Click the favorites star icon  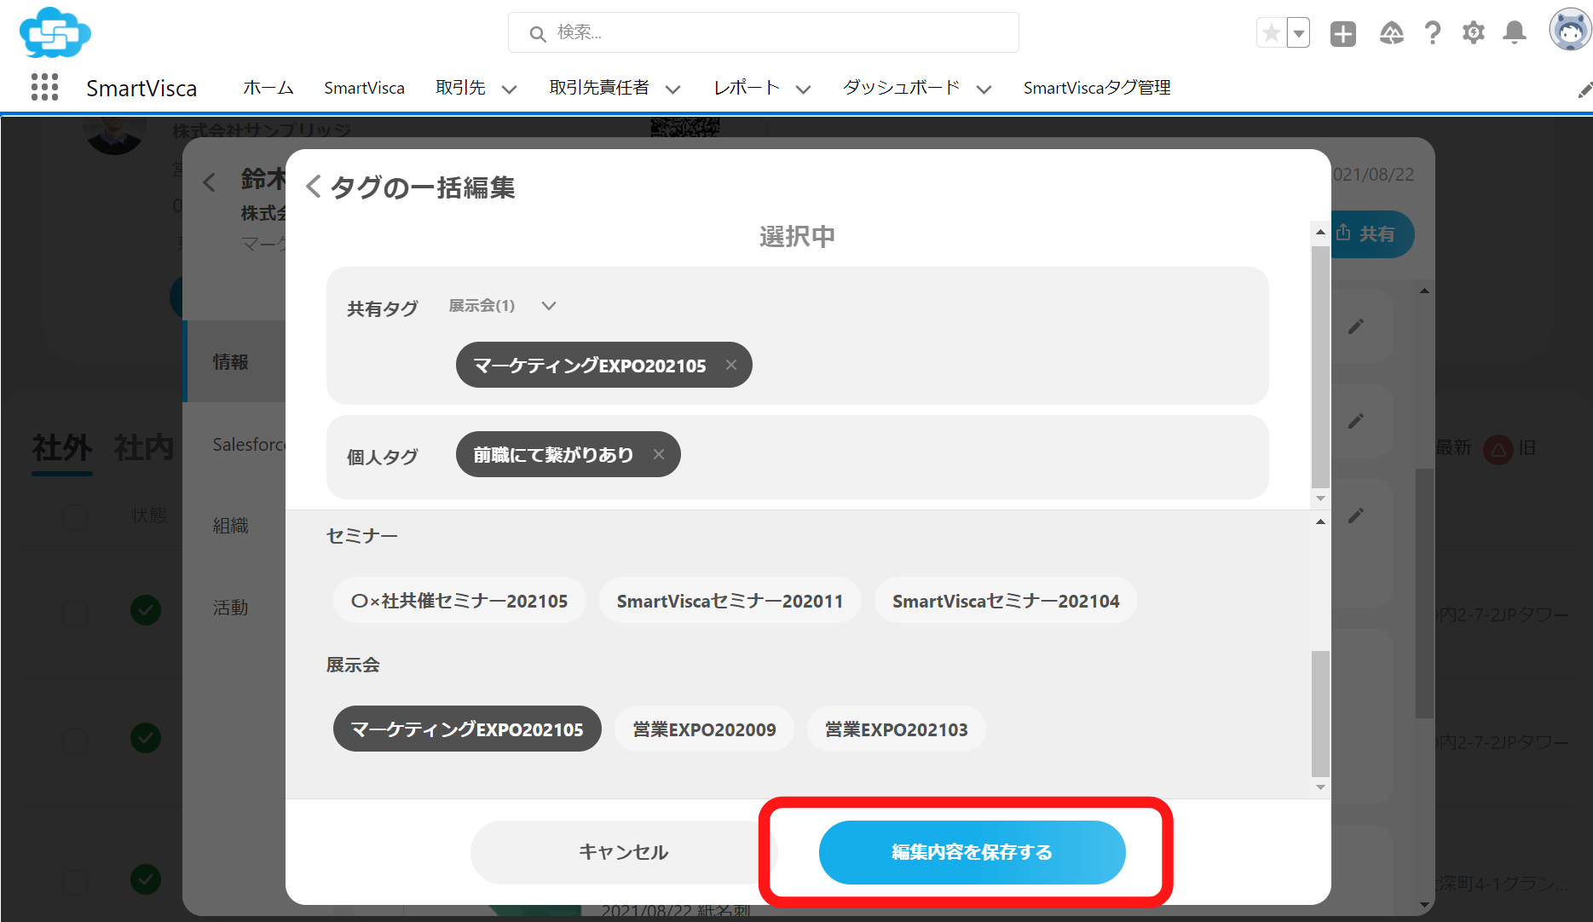(x=1271, y=33)
